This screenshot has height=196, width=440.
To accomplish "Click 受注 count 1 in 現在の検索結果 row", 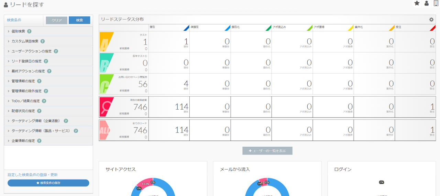I will [x=432, y=107].
